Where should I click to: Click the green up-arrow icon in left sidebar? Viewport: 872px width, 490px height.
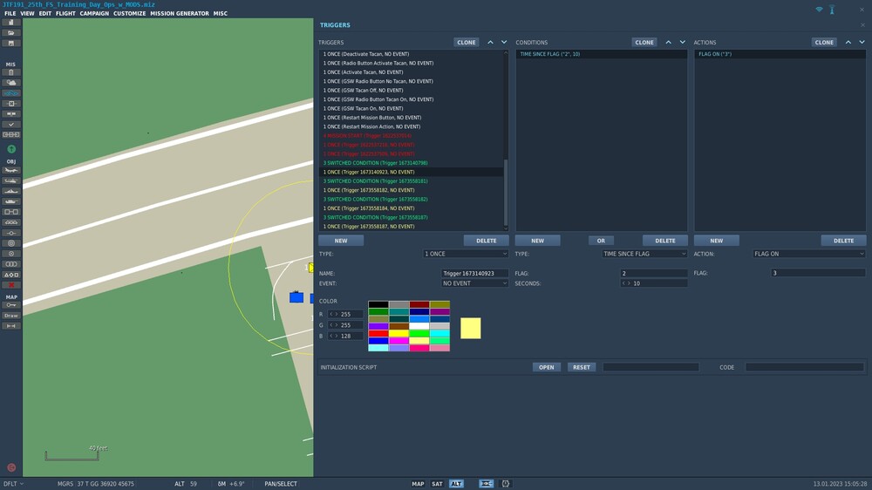pos(11,149)
